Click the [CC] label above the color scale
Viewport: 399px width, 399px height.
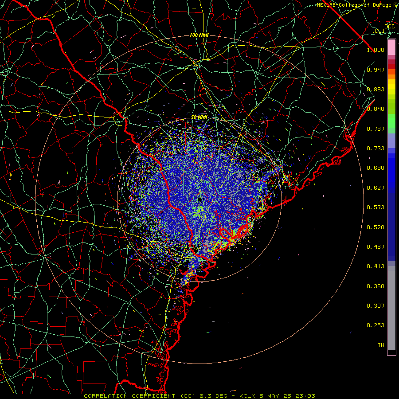coord(378,31)
